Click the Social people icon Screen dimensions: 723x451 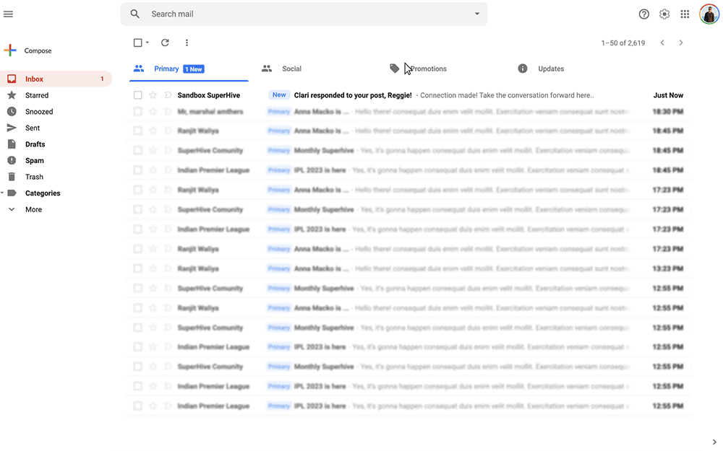(x=267, y=69)
